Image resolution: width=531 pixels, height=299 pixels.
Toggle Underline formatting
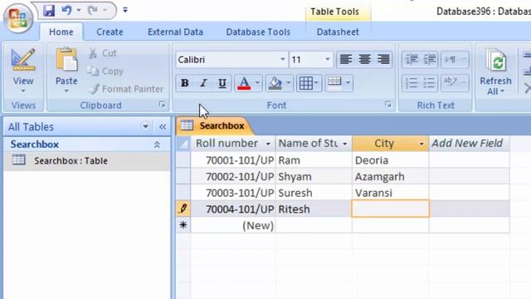coord(222,83)
